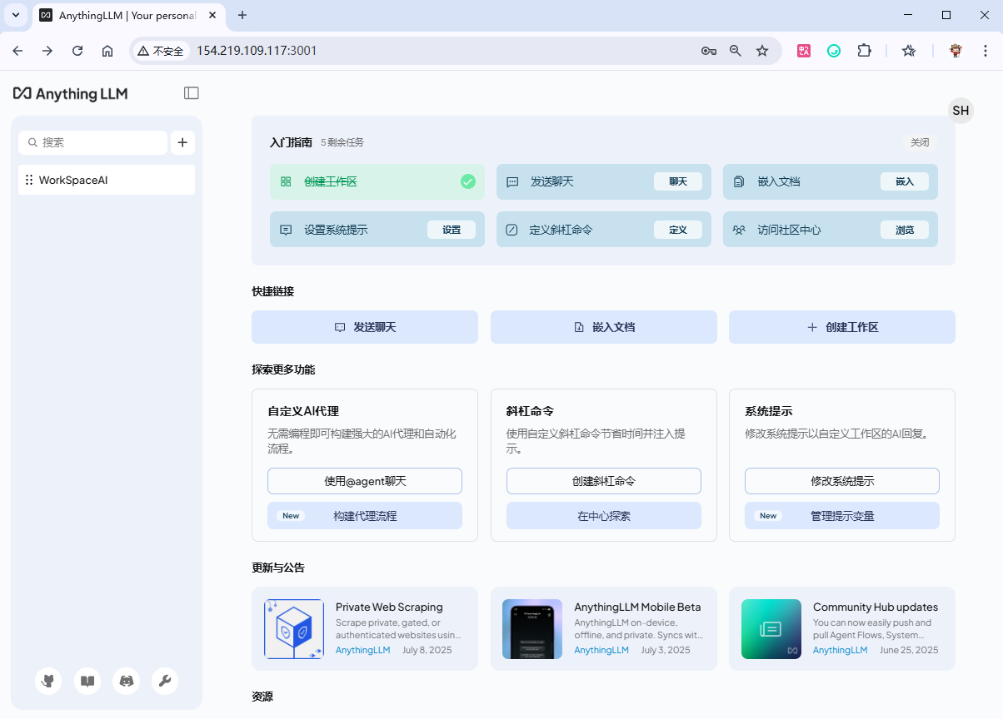Close the 入门指南 checklist with 关闭
Image resolution: width=1003 pixels, height=719 pixels.
920,142
